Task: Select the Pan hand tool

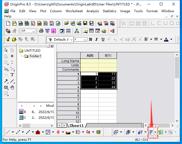Action: coord(12,87)
